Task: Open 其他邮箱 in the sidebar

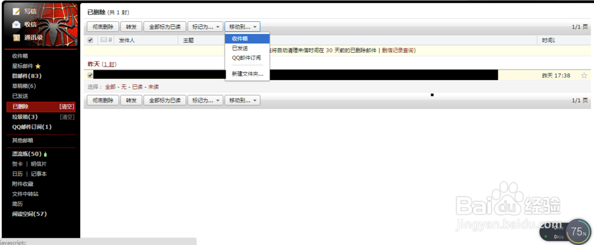Action: coord(23,140)
